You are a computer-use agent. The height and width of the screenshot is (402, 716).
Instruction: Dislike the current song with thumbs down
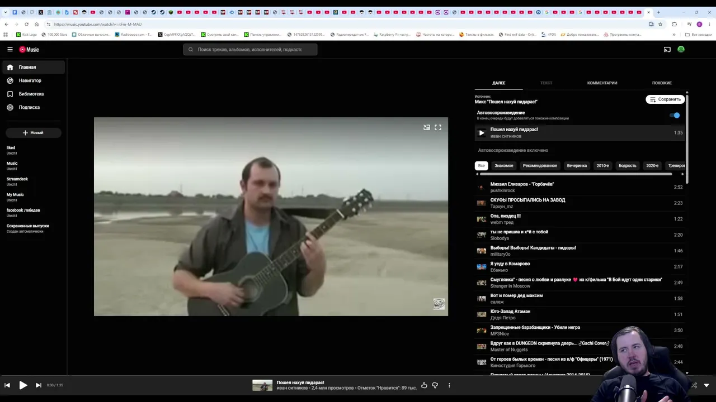point(435,385)
